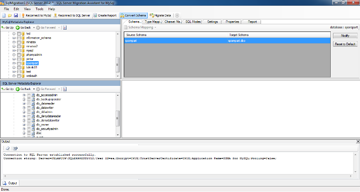This screenshot has height=192, width=360.
Task: Click the Modify button
Action: tap(345, 36)
